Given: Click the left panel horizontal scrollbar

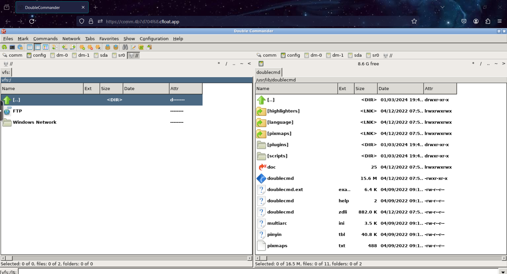Looking at the screenshot, I should click(127, 258).
